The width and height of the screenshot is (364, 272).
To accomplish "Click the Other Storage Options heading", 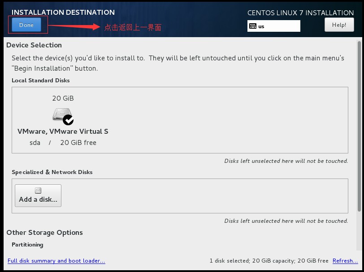I will pos(44,233).
